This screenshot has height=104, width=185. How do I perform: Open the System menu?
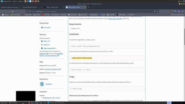21,1
